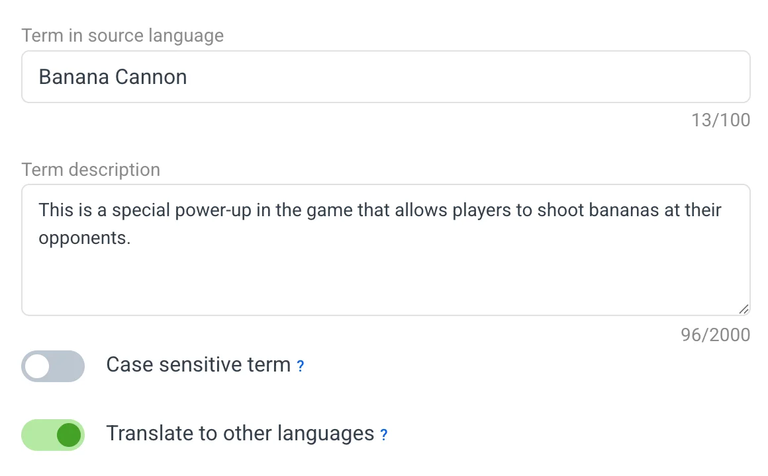
Task: Click the description box resize handle
Action: 744,309
